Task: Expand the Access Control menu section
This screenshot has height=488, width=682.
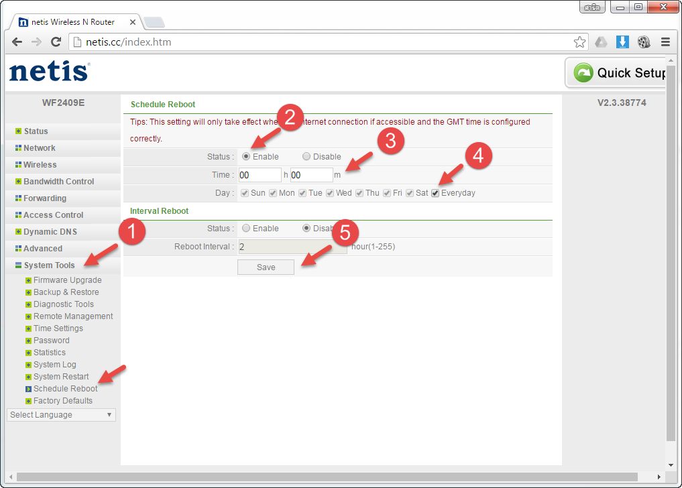Action: point(53,215)
